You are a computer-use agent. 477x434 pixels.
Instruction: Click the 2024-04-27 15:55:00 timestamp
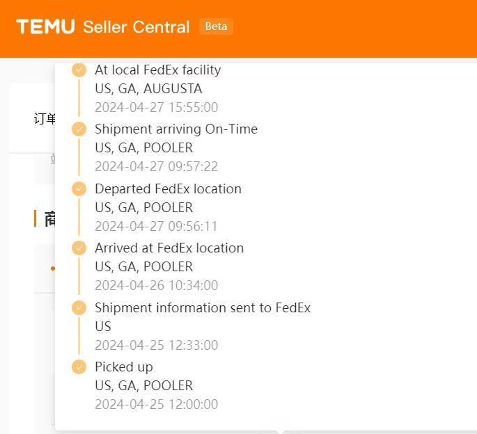(157, 108)
